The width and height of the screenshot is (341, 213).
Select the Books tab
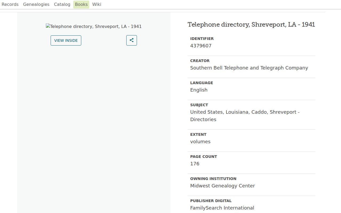coord(81,4)
